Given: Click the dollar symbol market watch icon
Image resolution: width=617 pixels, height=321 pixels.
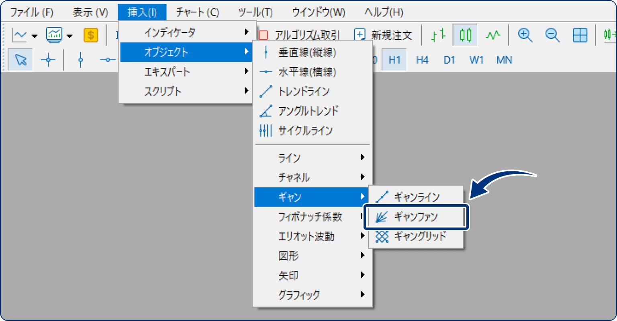Looking at the screenshot, I should pyautogui.click(x=91, y=35).
